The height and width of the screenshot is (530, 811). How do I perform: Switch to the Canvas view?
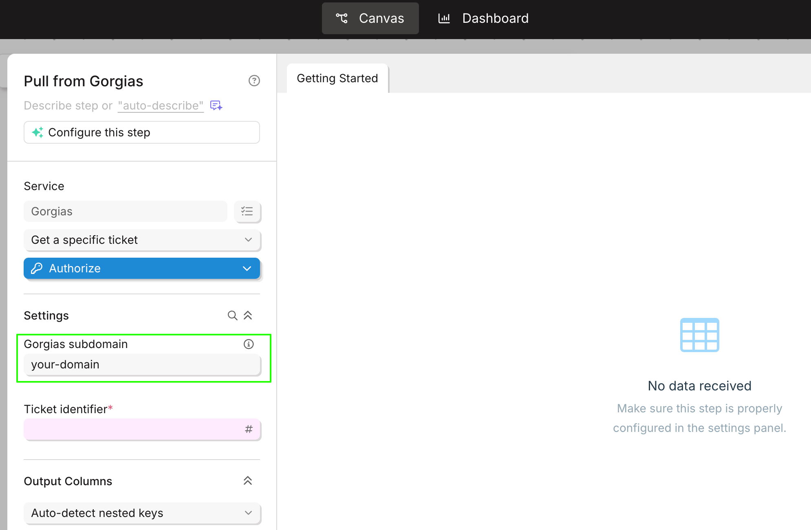pyautogui.click(x=370, y=18)
